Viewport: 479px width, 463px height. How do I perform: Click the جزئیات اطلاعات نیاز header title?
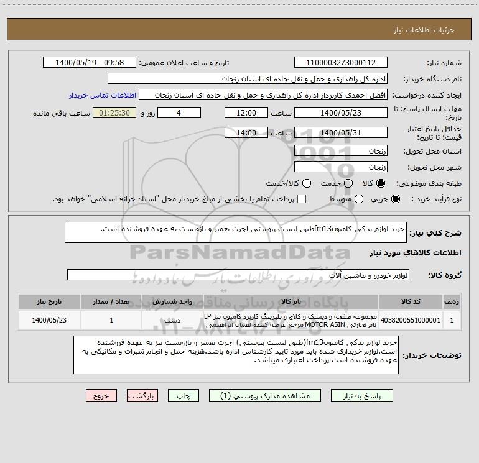[x=424, y=30]
